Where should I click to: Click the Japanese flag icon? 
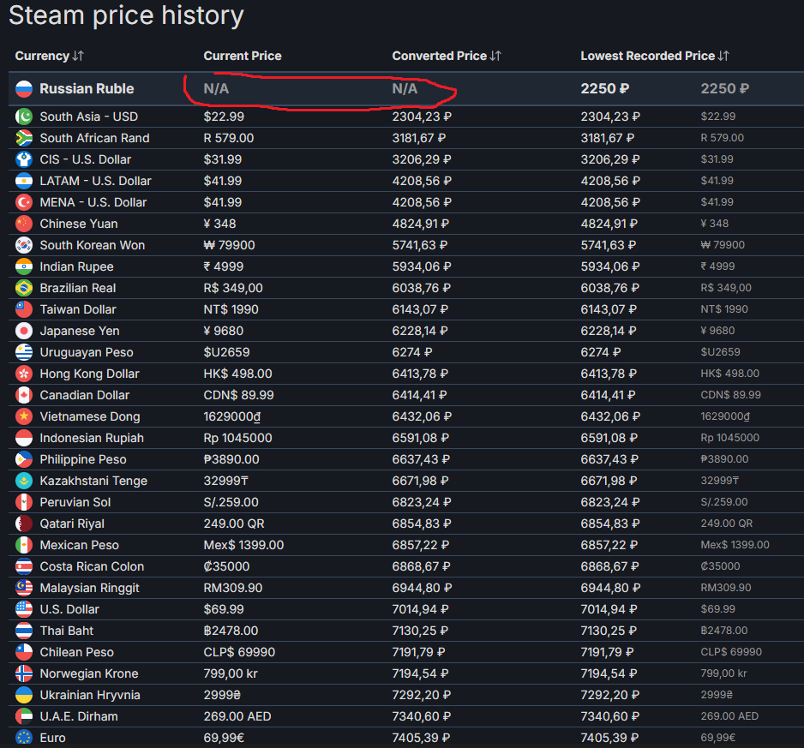24,331
